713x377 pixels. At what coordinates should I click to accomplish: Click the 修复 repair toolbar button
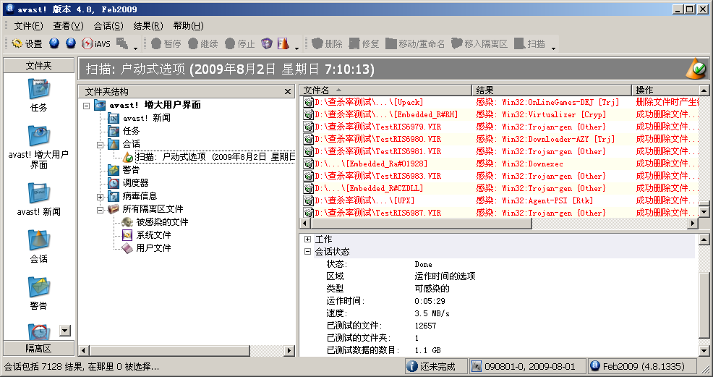[364, 43]
